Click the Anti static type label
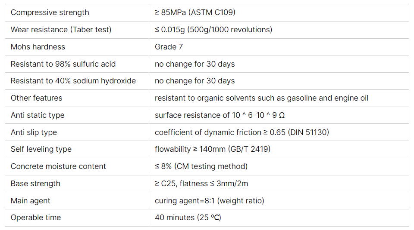The width and height of the screenshot is (414, 230). 38,115
